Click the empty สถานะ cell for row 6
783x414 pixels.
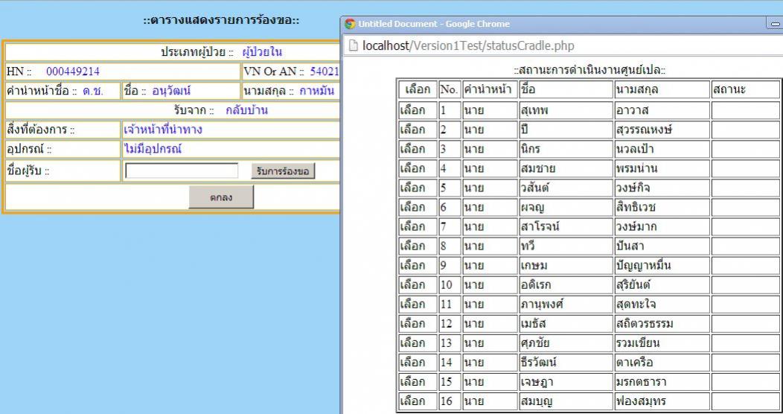click(x=744, y=207)
